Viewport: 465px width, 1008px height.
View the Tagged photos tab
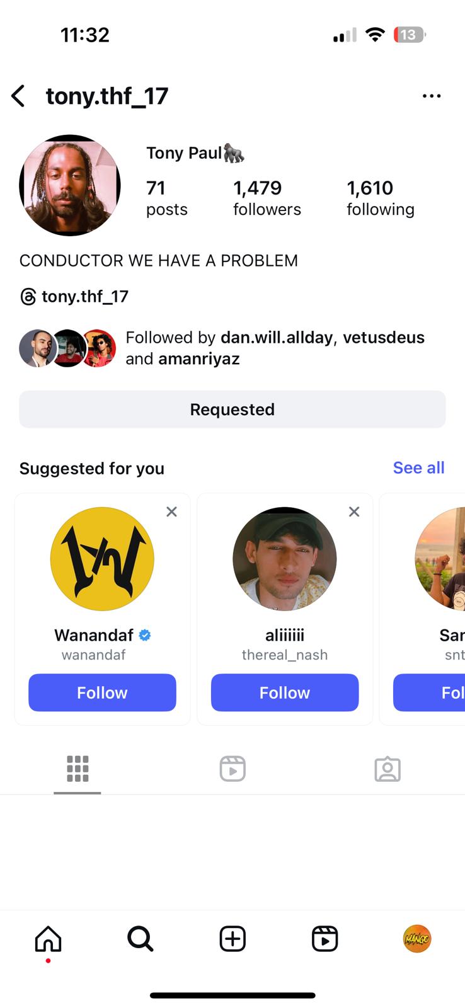coord(387,769)
